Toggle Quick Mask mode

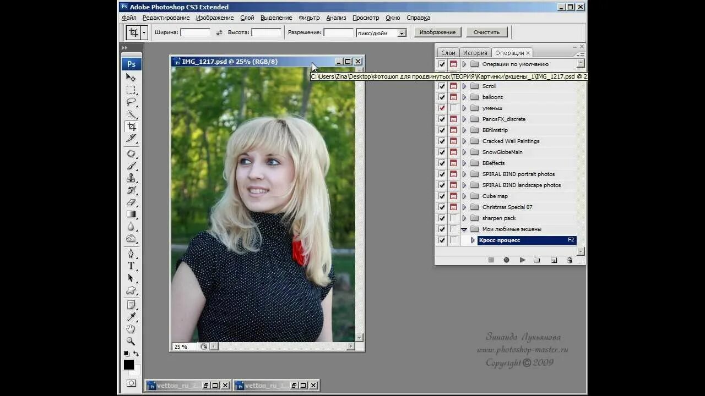click(x=131, y=383)
